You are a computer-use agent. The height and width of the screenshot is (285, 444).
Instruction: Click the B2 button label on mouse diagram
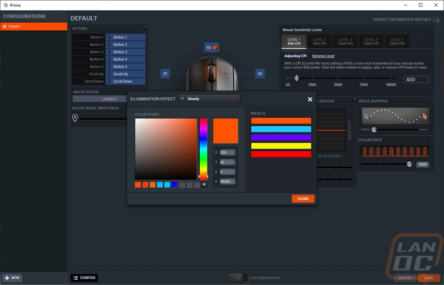[x=260, y=74]
